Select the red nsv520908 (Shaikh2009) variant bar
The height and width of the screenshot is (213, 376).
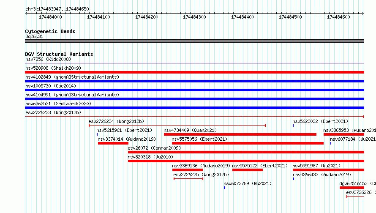coord(194,72)
